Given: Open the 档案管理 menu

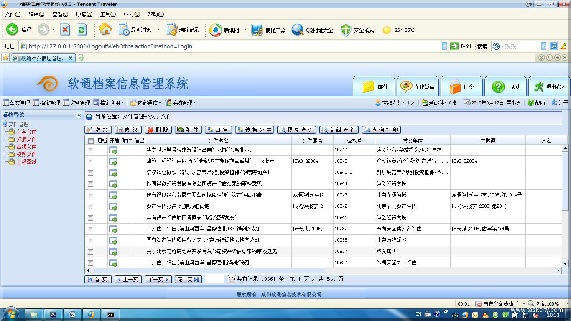Looking at the screenshot, I should click(47, 103).
